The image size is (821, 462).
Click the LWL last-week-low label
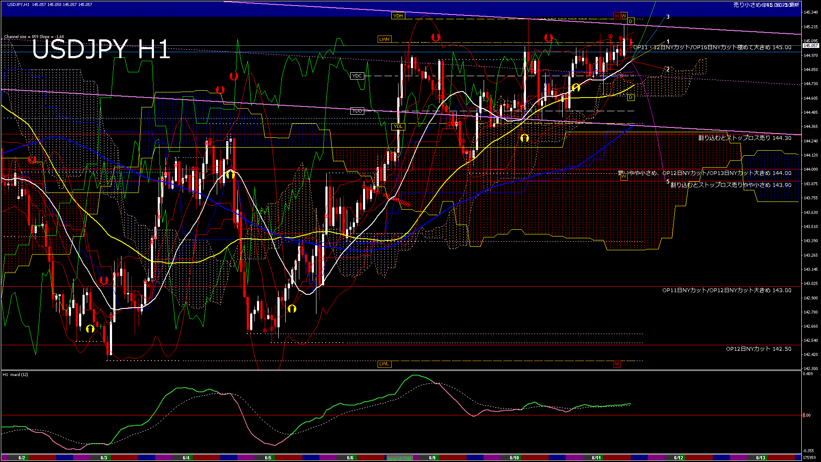(384, 364)
